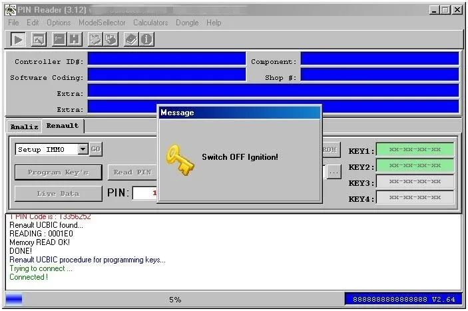
Task: Click the golden key icon in Message dialog
Action: point(180,160)
